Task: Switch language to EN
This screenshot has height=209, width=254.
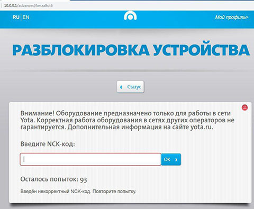Action: pyautogui.click(x=26, y=17)
